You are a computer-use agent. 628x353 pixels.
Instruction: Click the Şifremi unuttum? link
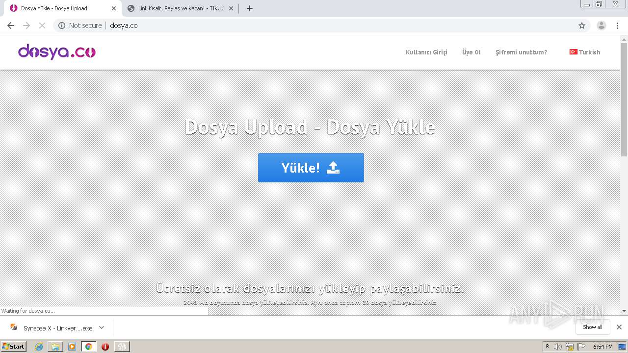click(x=521, y=52)
